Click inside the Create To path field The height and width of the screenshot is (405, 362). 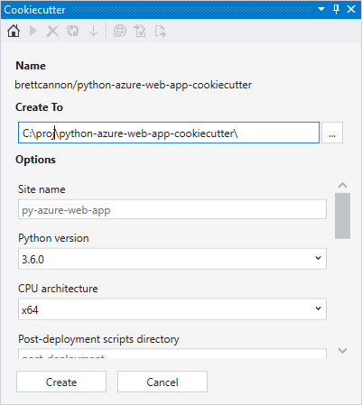pos(169,133)
